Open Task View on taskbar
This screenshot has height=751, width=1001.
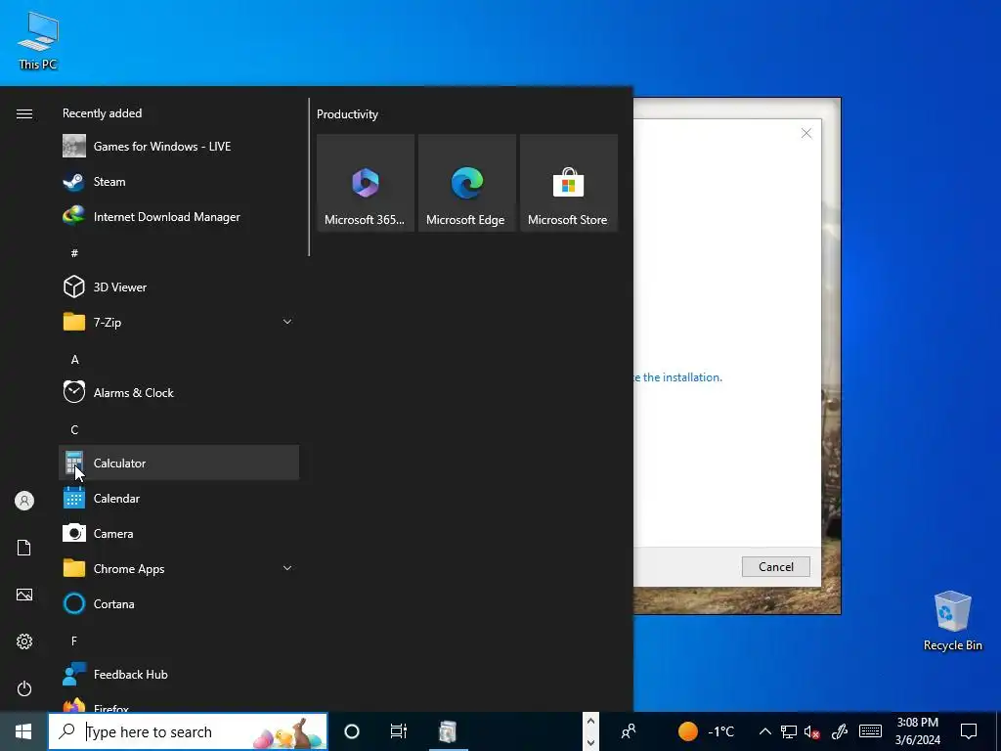tap(399, 731)
